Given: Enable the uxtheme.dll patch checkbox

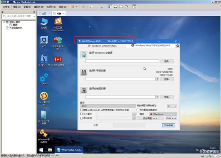Looking at the screenshot, I should tap(81, 110).
